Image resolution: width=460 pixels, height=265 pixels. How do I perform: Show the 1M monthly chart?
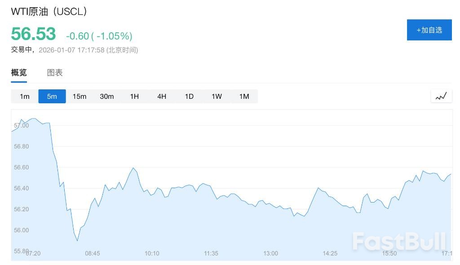244,96
